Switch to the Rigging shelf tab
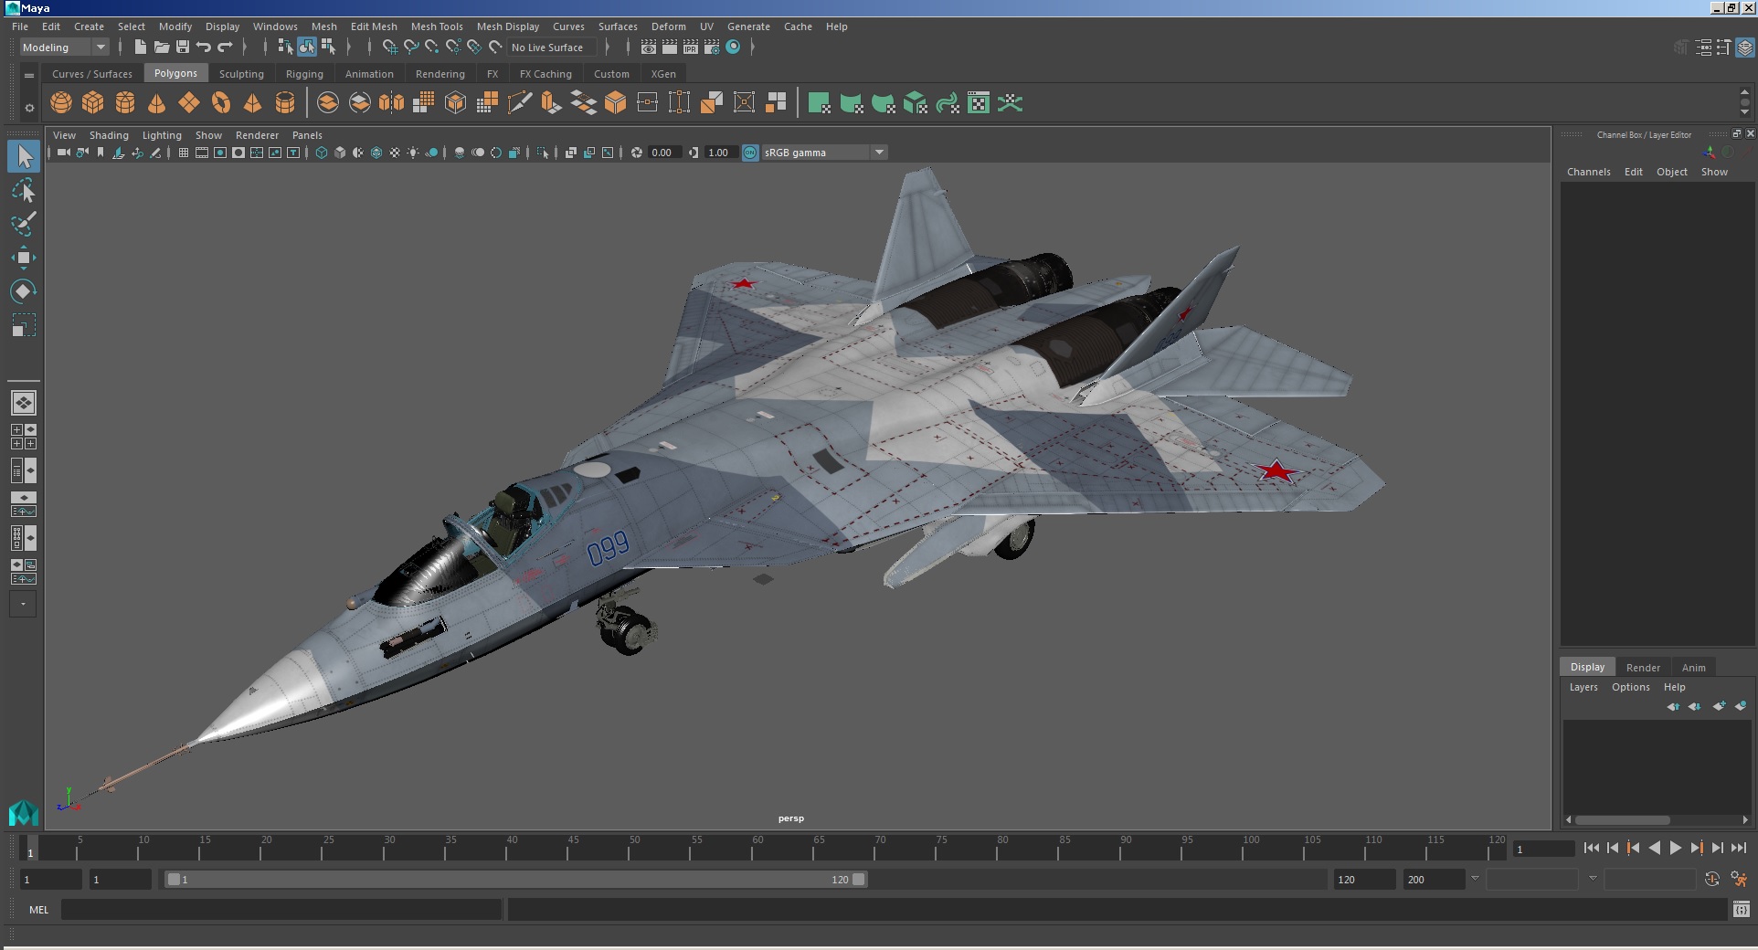1758x950 pixels. 304,74
